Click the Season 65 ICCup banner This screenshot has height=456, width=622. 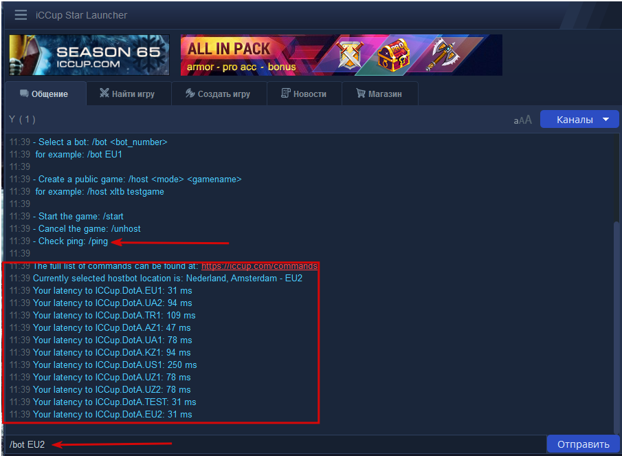click(x=89, y=55)
